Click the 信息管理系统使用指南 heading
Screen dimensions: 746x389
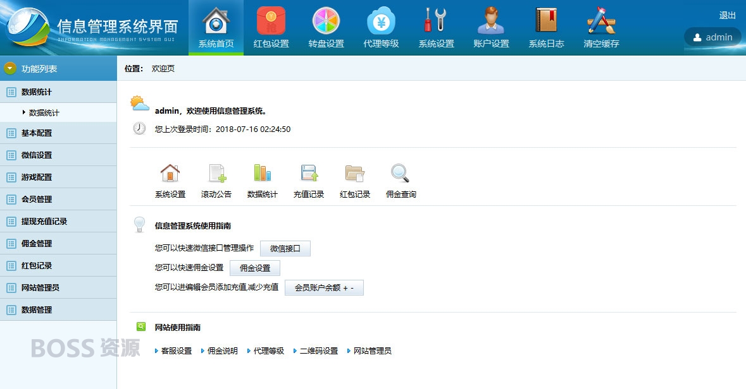tap(193, 225)
